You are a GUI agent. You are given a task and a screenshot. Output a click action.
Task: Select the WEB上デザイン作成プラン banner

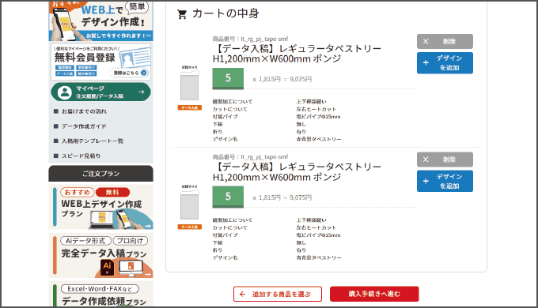tap(101, 207)
